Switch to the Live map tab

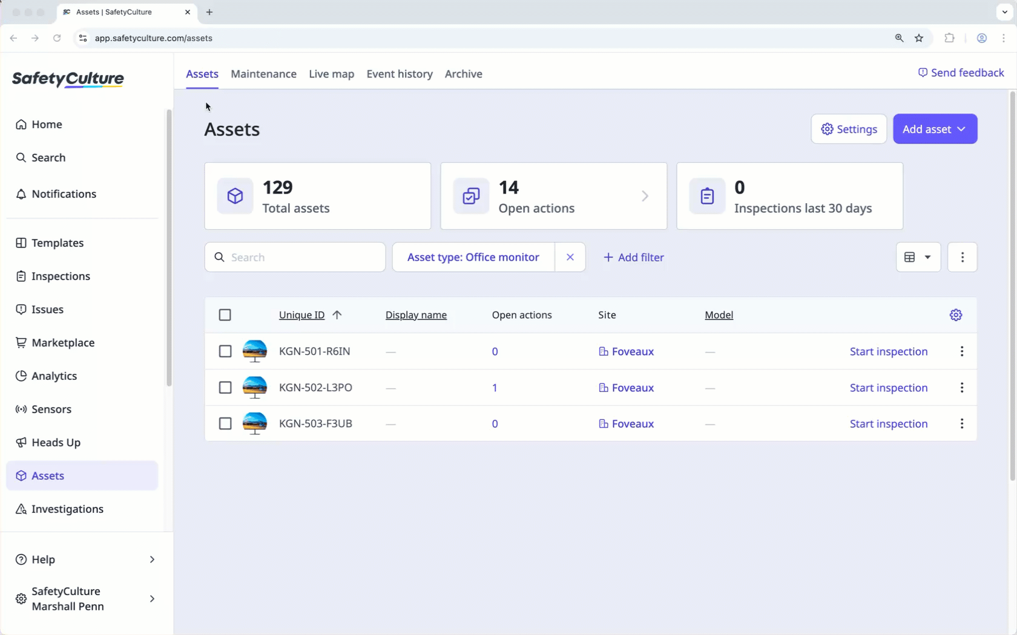(x=332, y=74)
